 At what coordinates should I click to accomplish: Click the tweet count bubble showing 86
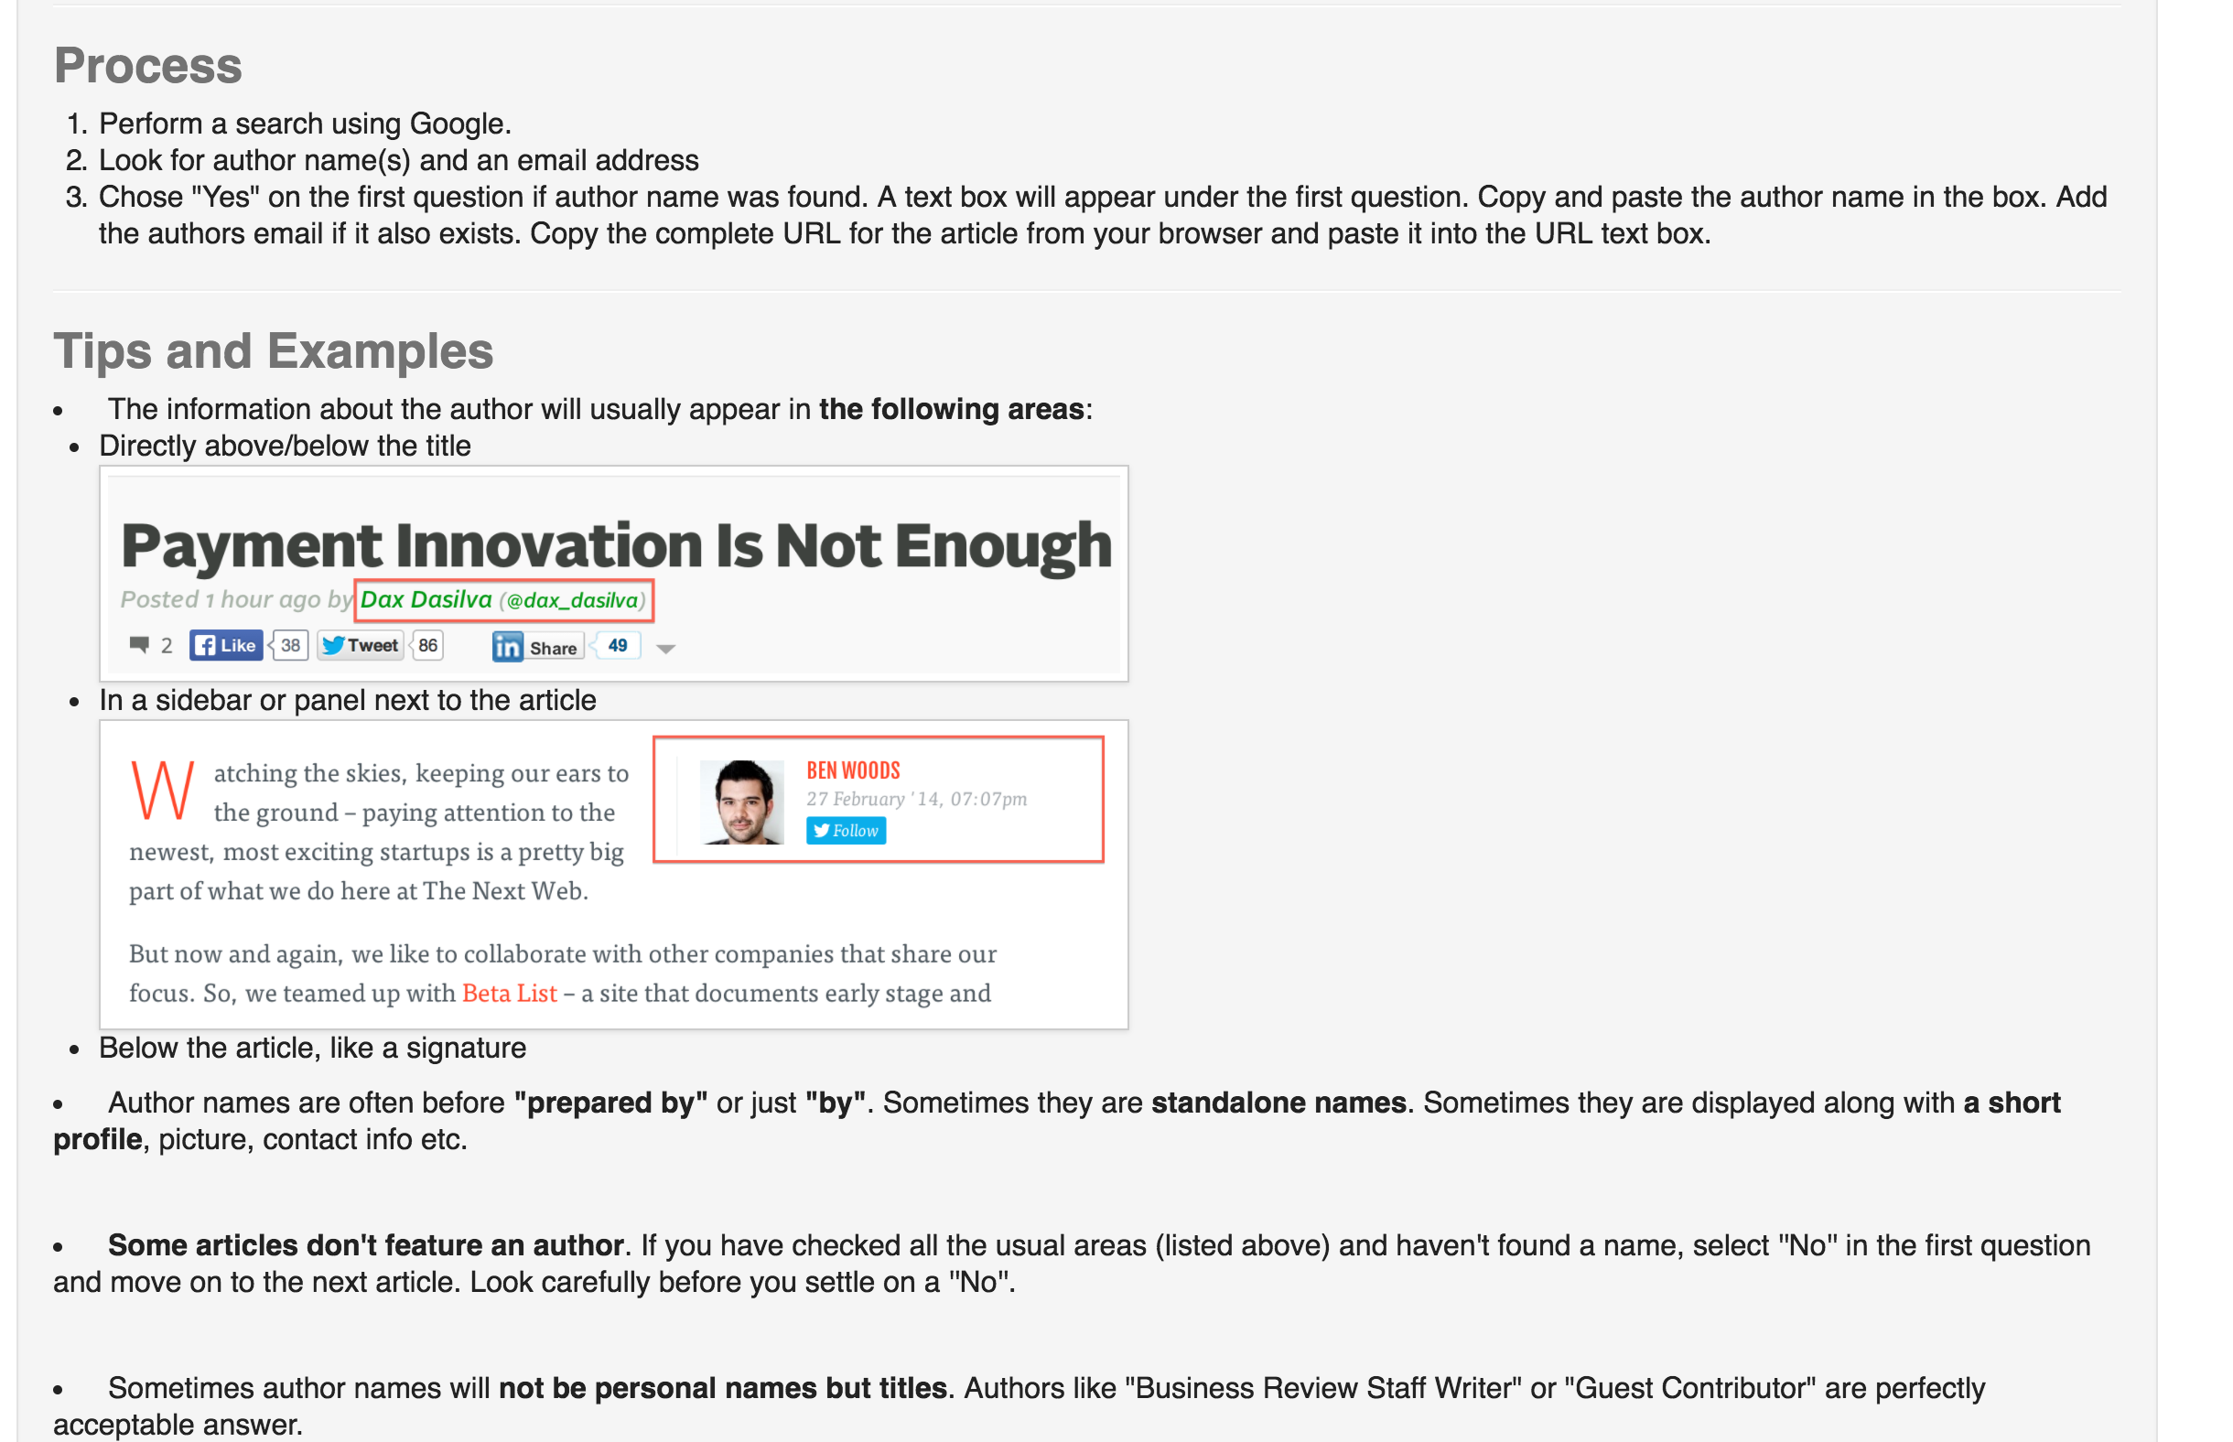428,645
